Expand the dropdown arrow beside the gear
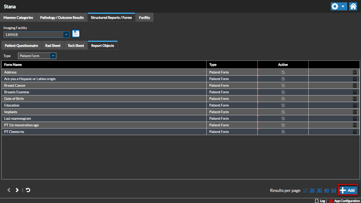Image resolution: width=361 pixels, height=203 pixels. pos(343,6)
